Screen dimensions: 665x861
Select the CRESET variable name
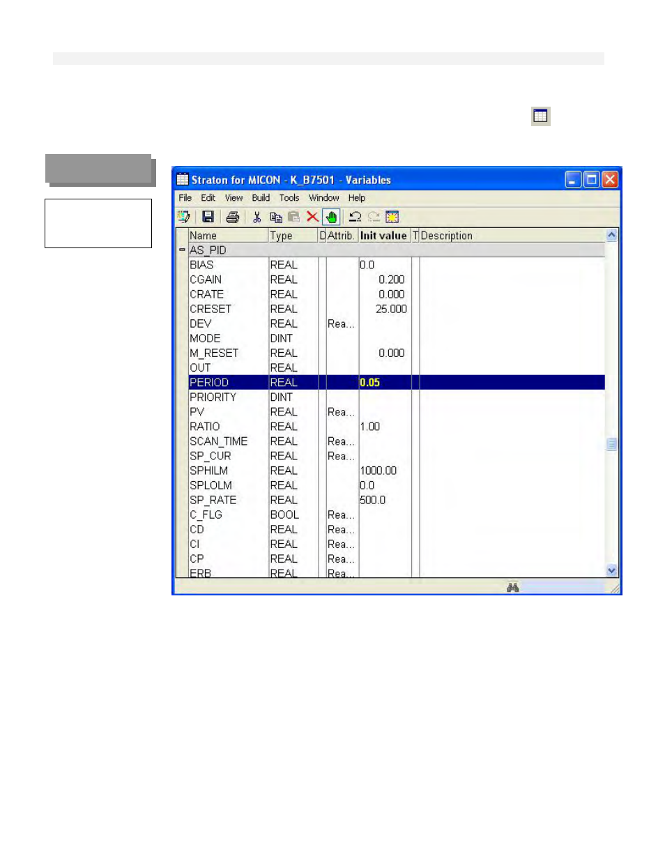(x=211, y=309)
